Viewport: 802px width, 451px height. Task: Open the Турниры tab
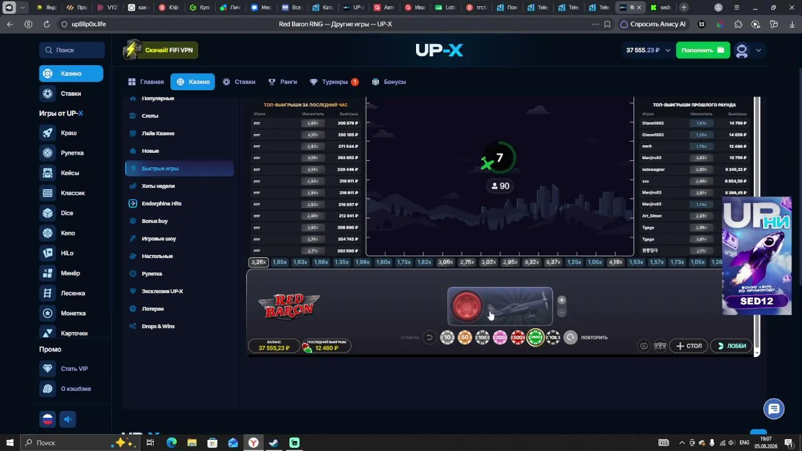click(334, 82)
